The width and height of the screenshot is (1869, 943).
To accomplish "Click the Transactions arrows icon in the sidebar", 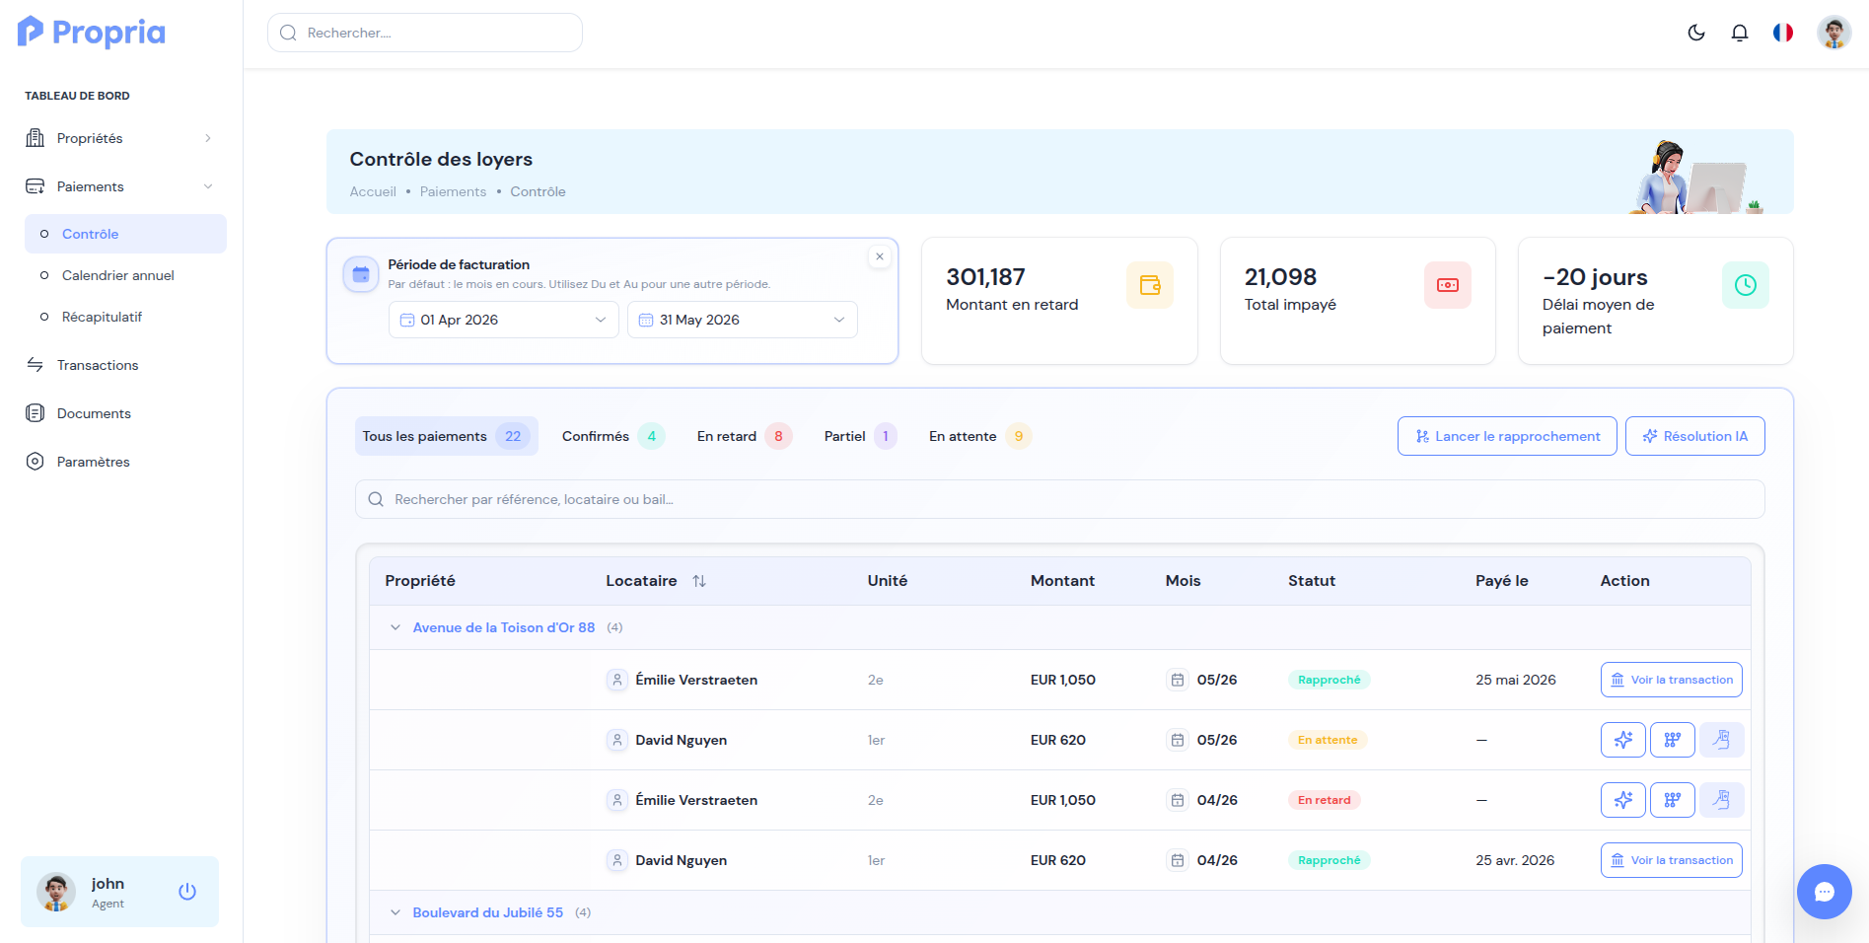I will (x=36, y=365).
